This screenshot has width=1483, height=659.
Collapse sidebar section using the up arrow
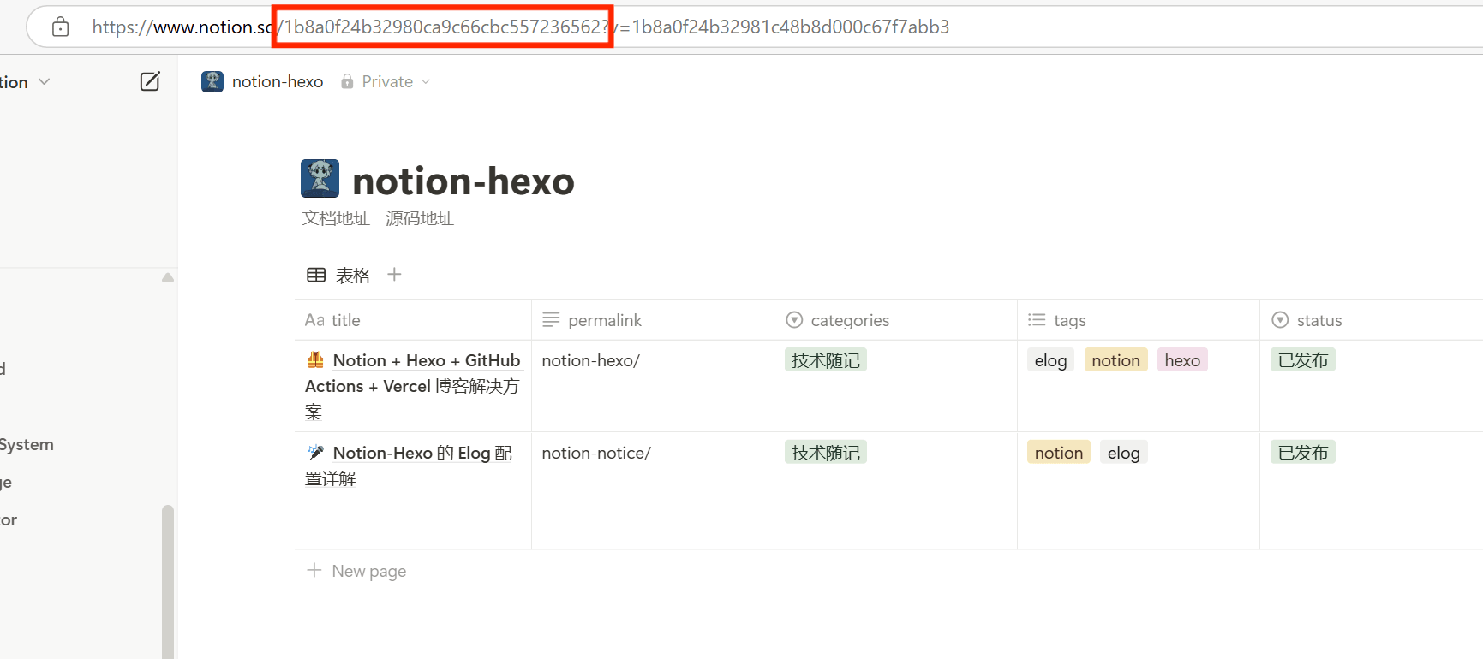[x=168, y=277]
